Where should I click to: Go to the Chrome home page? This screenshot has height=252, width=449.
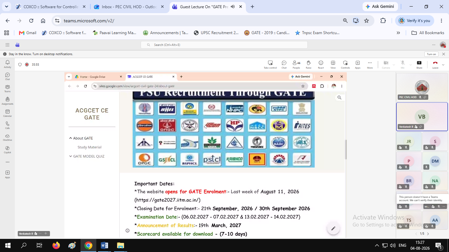coord(43,21)
